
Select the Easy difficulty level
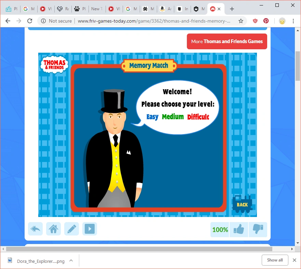(x=152, y=117)
